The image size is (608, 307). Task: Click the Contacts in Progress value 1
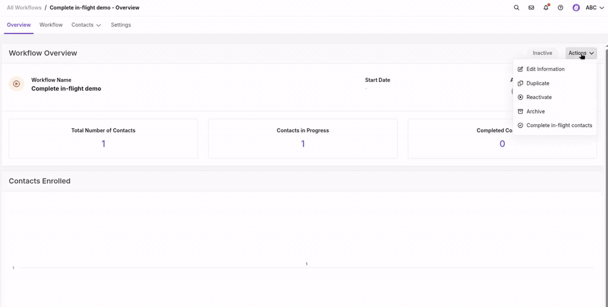coord(303,144)
